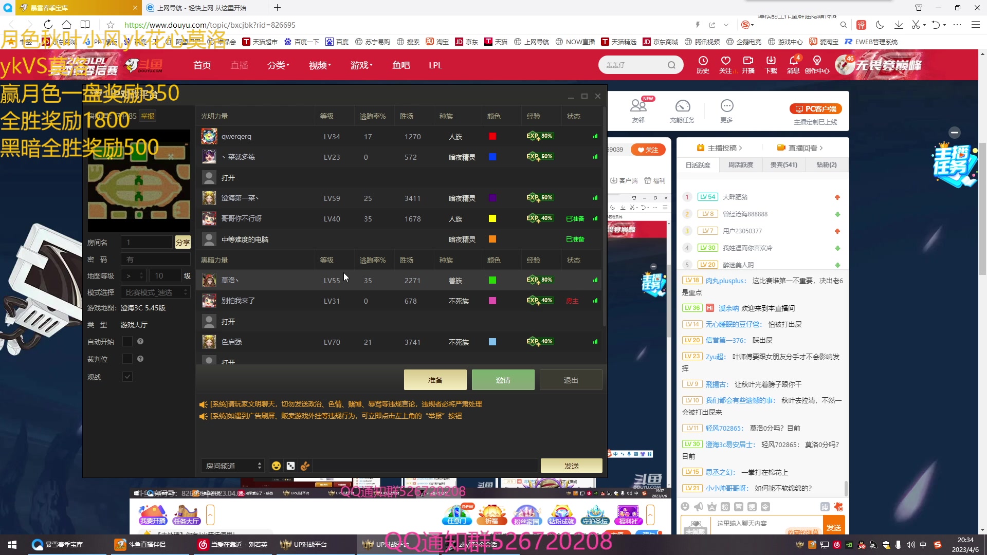Click the search magnifier in Douyu header
Viewport: 987px width, 555px height.
point(671,65)
